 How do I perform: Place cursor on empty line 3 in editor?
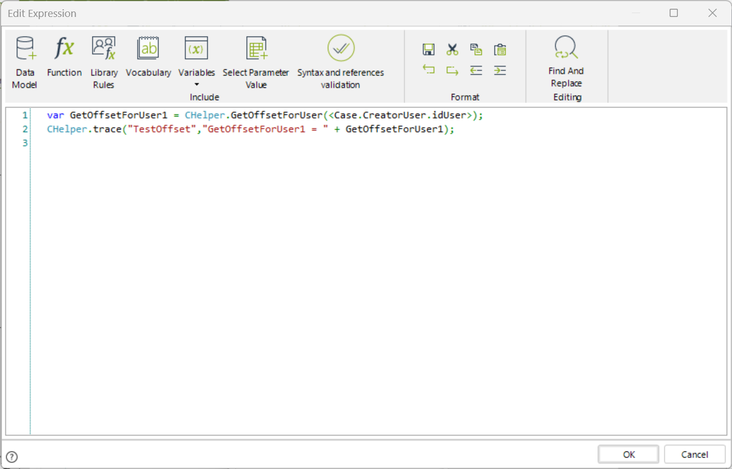coord(379,143)
